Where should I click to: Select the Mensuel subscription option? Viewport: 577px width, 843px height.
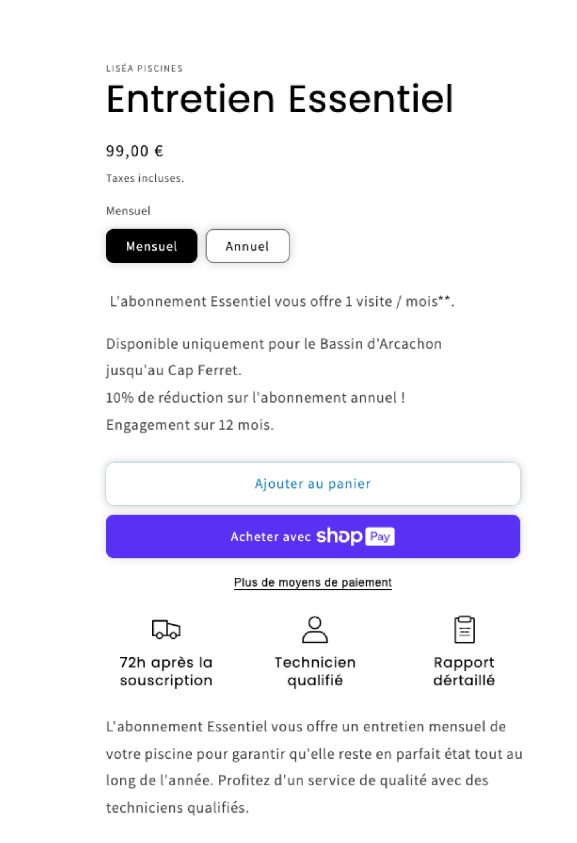[x=152, y=246]
